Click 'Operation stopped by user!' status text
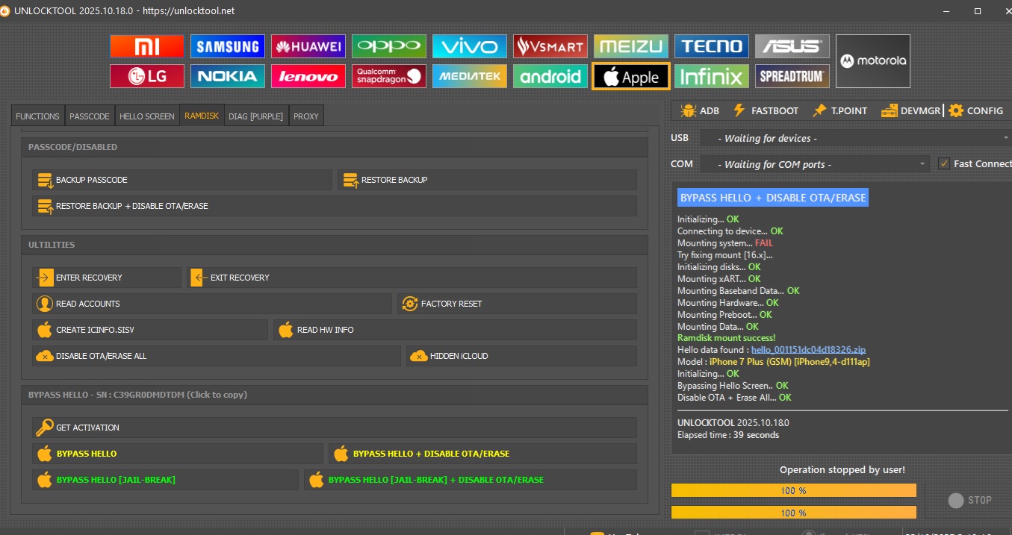 pos(842,470)
